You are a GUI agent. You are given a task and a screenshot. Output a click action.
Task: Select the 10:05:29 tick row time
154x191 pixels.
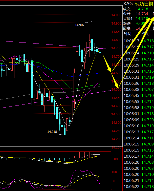tap(131, 65)
